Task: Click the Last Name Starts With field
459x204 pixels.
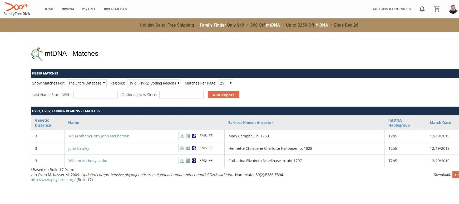Action: click(95, 95)
